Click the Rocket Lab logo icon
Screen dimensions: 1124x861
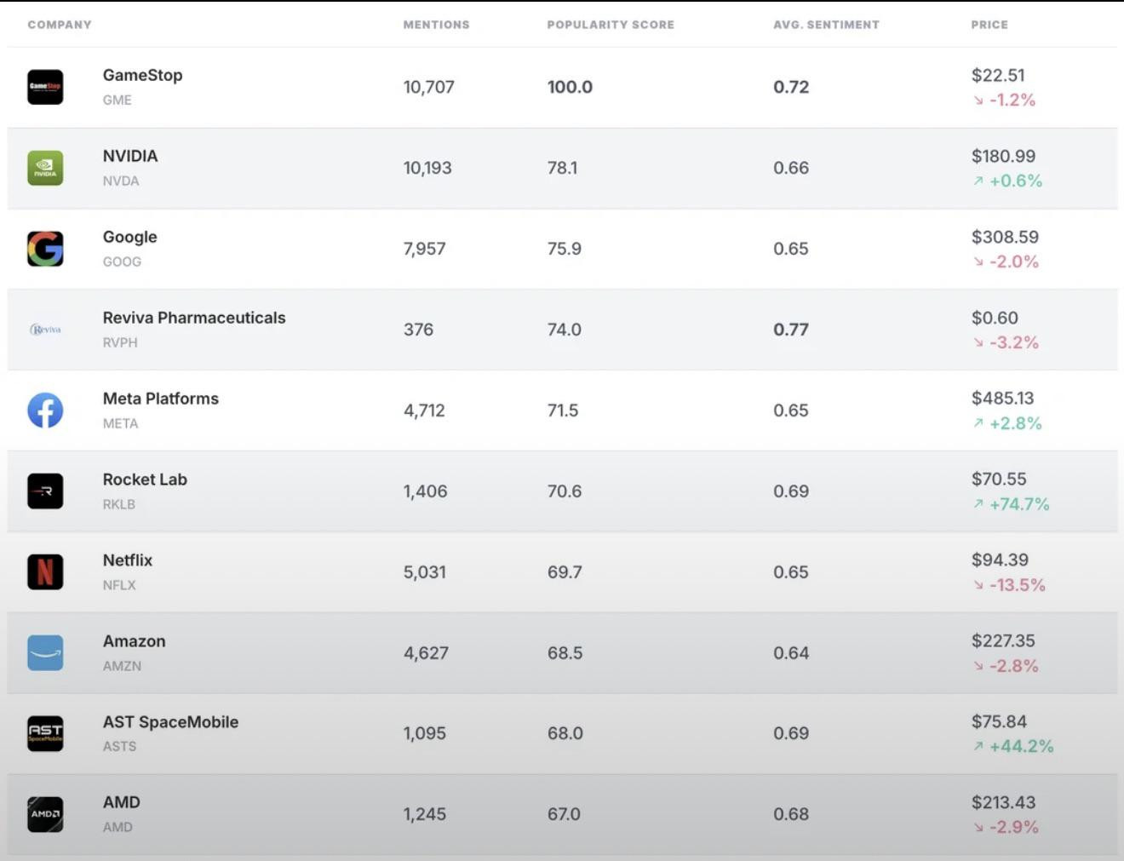pos(45,491)
